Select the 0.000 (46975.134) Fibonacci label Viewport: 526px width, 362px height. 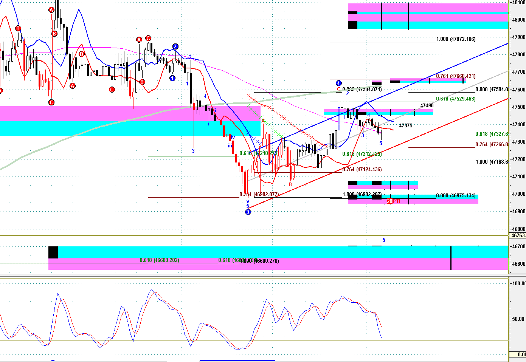[456, 196]
